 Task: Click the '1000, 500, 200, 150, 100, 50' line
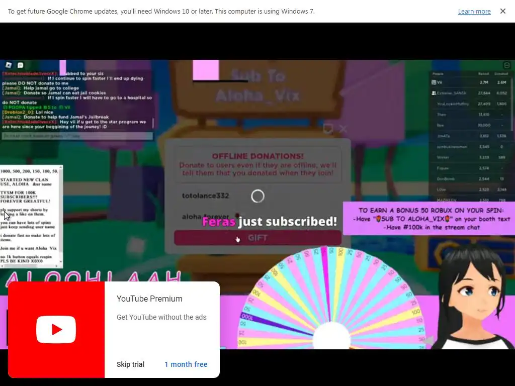29,171
